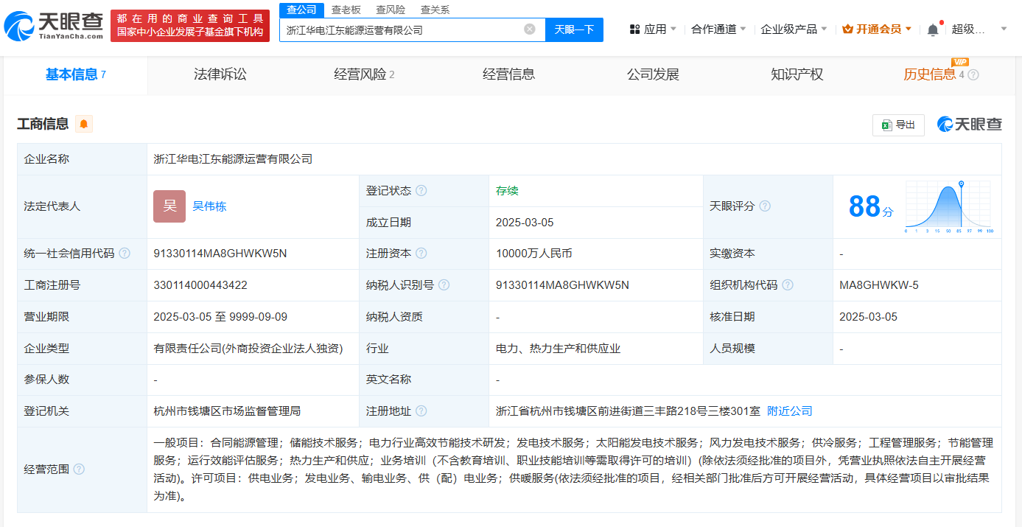
Task: Click the TianYanCha logo in header
Action: pyautogui.click(x=53, y=26)
